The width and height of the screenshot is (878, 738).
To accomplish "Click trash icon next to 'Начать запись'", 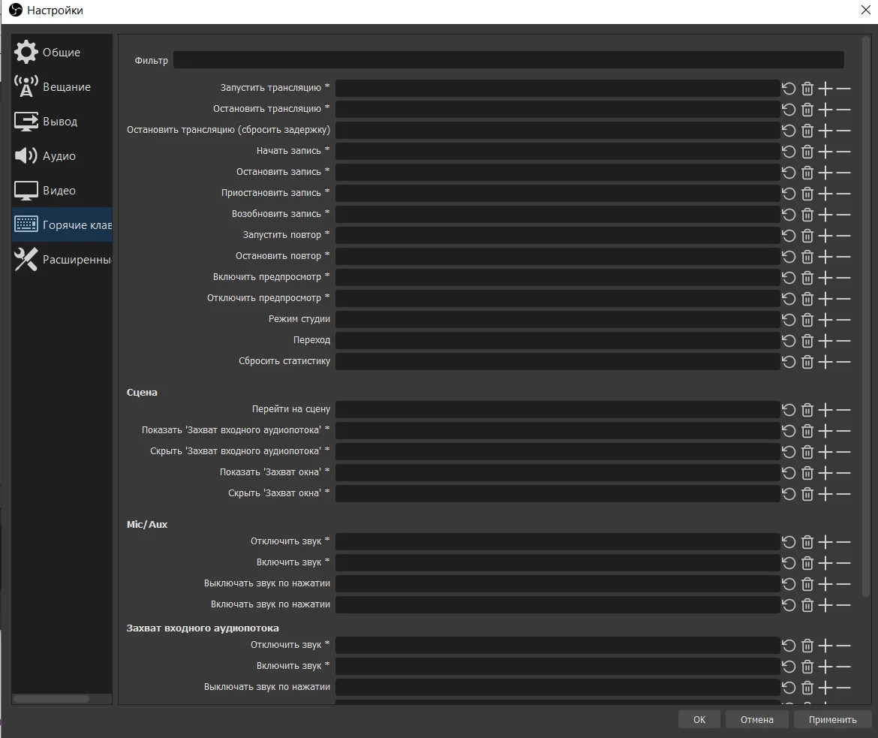I will coord(807,152).
